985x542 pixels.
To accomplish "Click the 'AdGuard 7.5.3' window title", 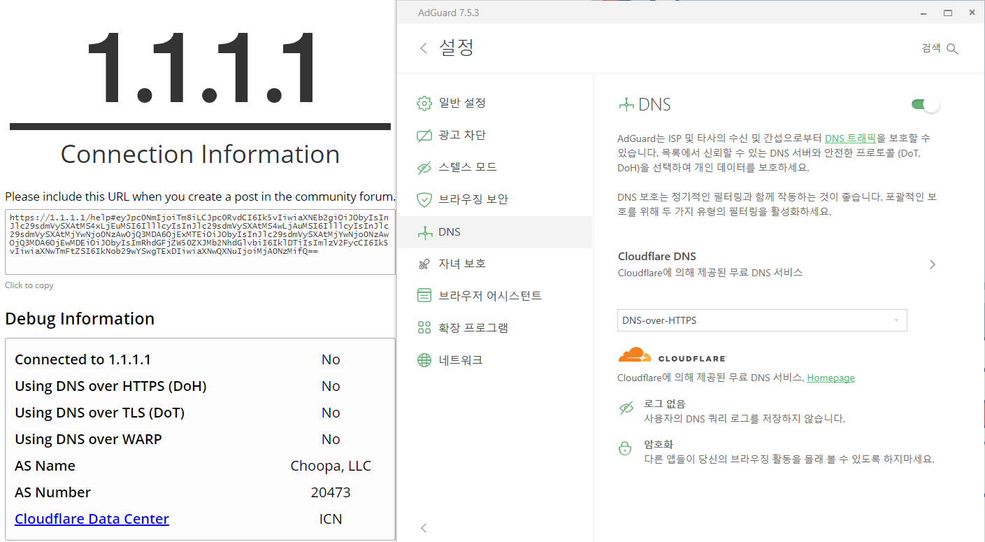I will click(448, 13).
